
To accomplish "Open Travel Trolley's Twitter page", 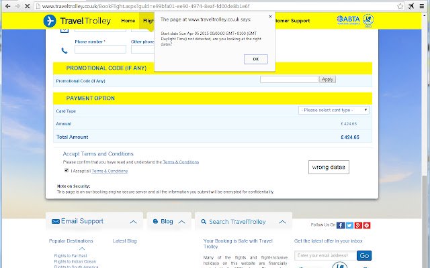I will [x=349, y=225].
